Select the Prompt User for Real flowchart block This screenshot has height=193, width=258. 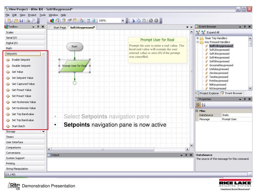pyautogui.click(x=75, y=66)
